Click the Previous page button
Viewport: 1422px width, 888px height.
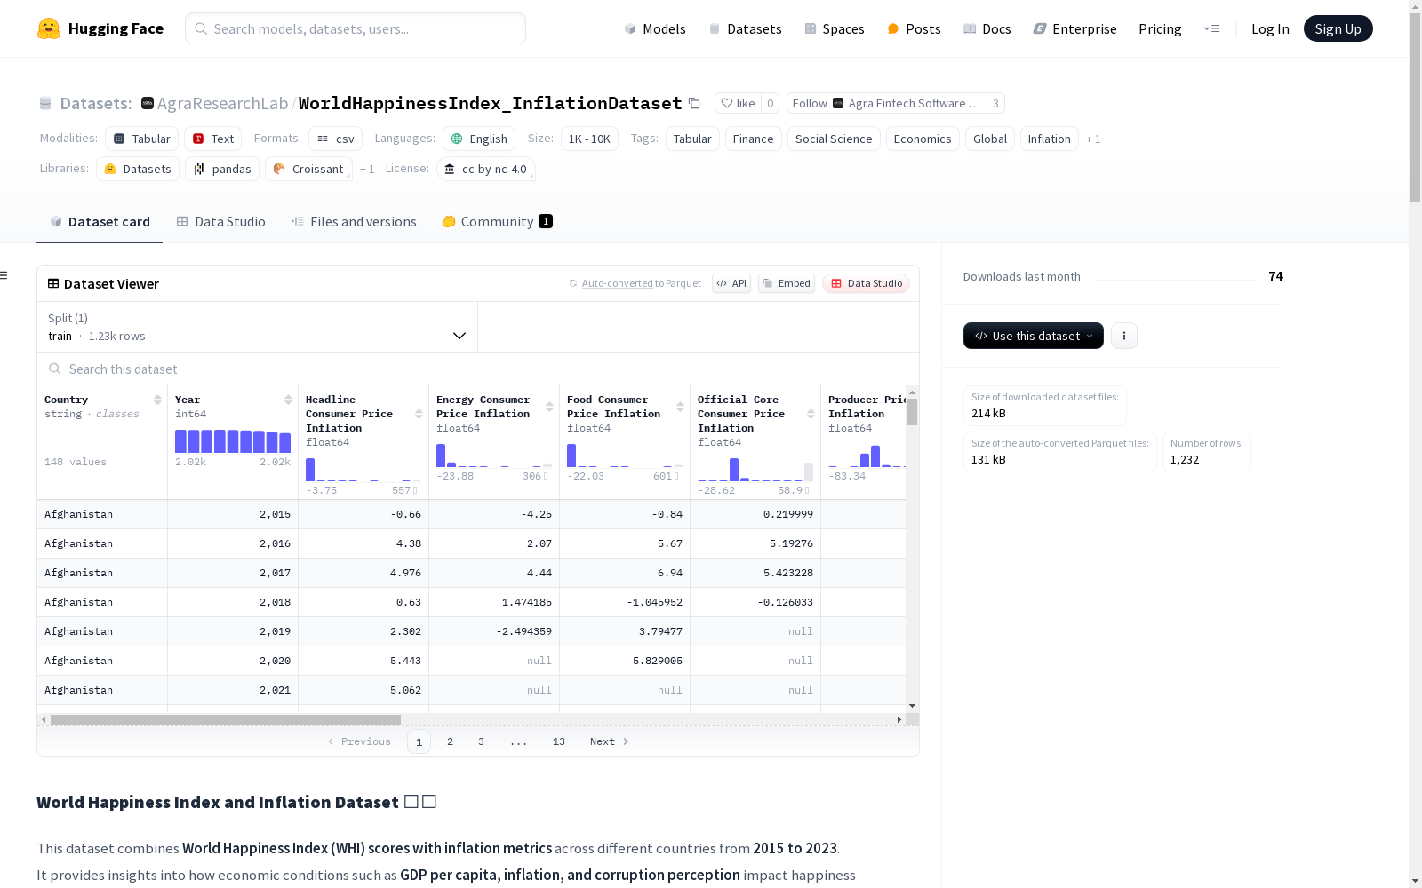coord(359,741)
